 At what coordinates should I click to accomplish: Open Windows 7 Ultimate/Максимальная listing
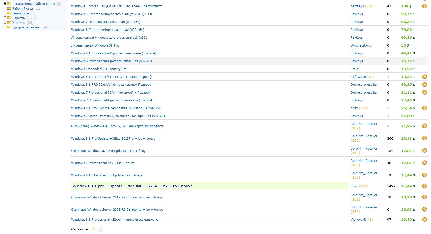click(x=106, y=22)
